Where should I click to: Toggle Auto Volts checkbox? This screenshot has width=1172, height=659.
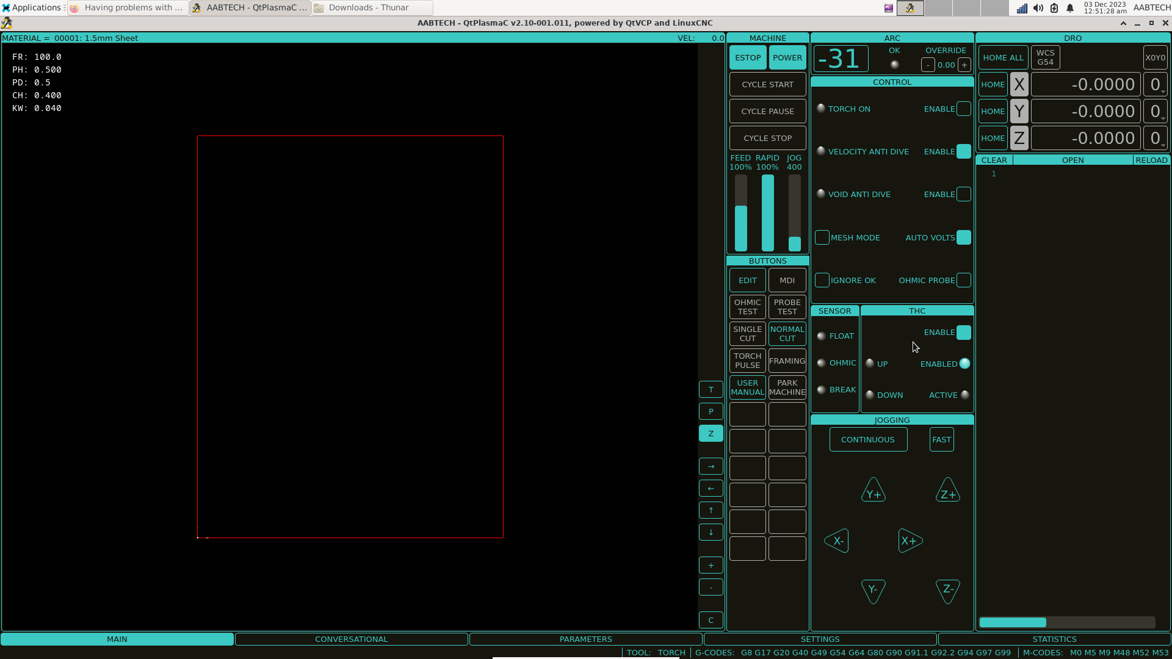click(964, 237)
